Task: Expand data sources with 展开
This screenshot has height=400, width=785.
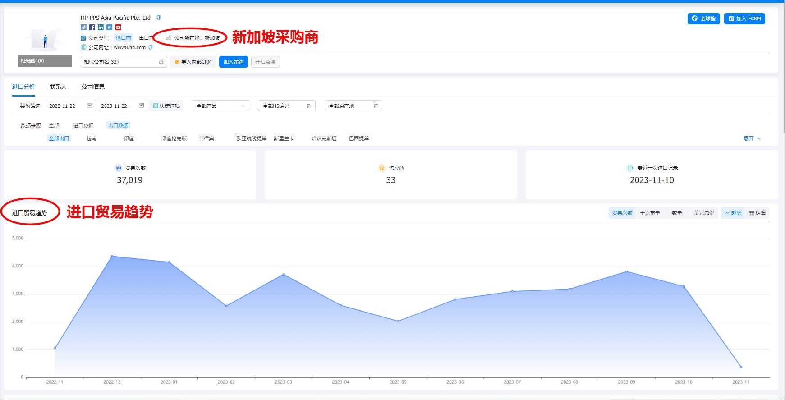Action: 752,138
